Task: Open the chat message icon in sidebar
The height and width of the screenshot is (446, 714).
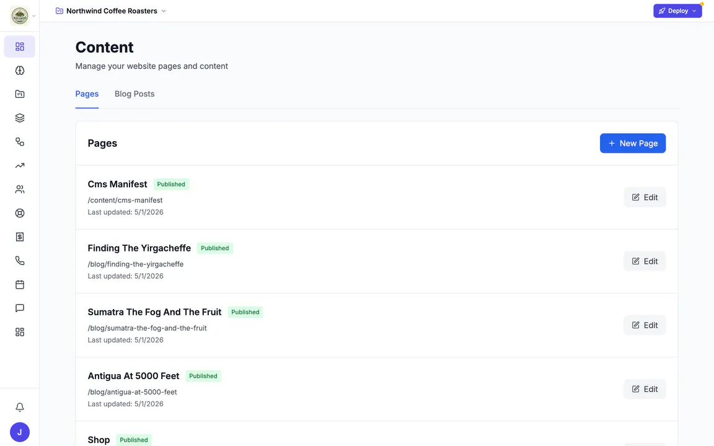Action: (x=20, y=308)
